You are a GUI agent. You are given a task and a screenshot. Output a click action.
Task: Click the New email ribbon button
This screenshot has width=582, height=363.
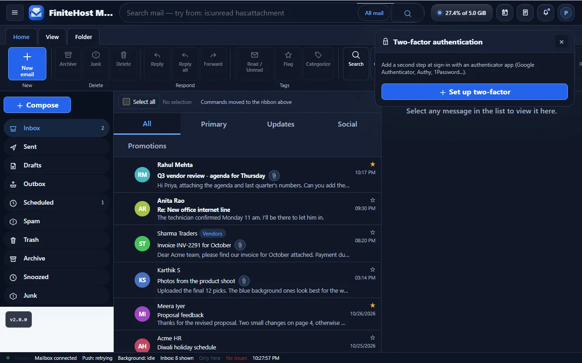tap(27, 64)
